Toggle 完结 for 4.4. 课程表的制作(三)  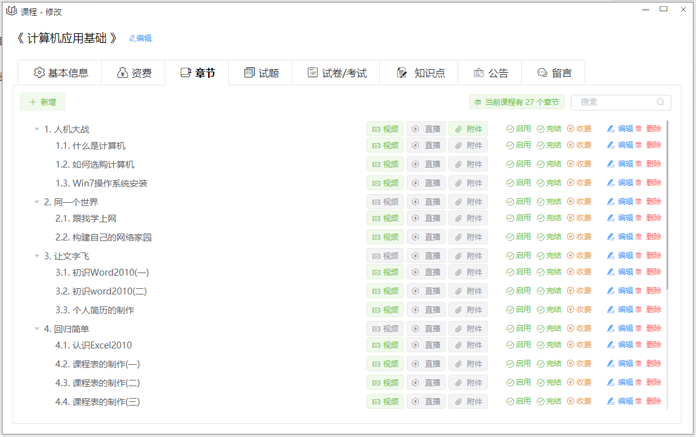pos(549,401)
